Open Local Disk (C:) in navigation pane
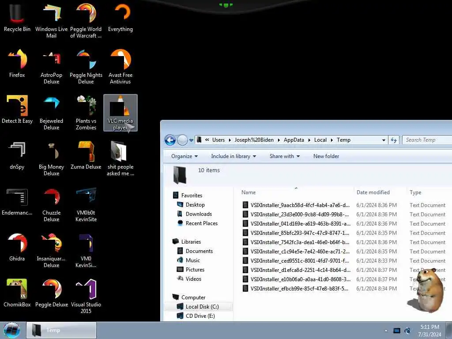452x339 pixels. pos(198,306)
